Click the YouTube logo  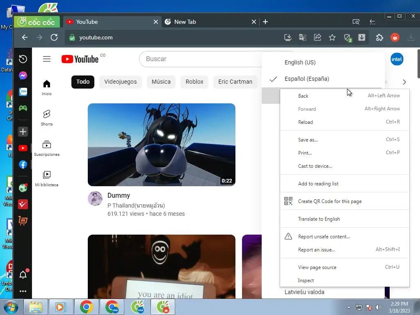(80, 59)
